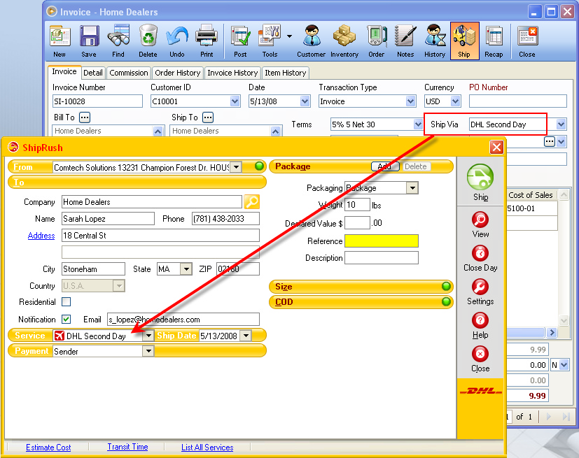Open the Customer toolbar icon
The width and height of the screenshot is (579, 458).
[312, 36]
